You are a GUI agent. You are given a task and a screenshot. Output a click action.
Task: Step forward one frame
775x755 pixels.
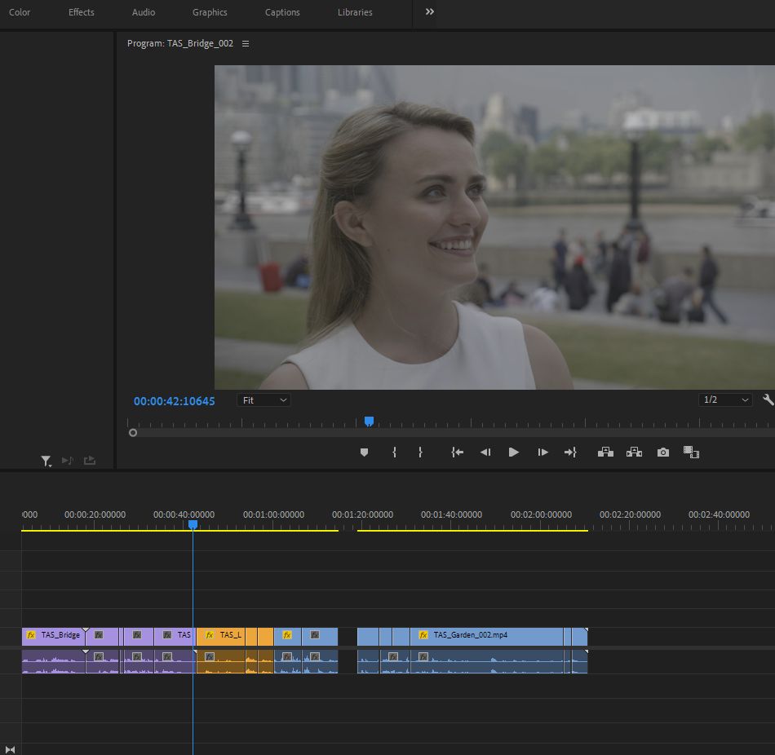point(542,453)
